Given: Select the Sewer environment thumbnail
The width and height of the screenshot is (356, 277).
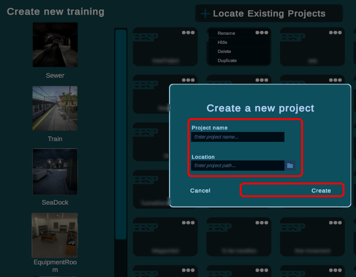Looking at the screenshot, I should click(x=55, y=45).
